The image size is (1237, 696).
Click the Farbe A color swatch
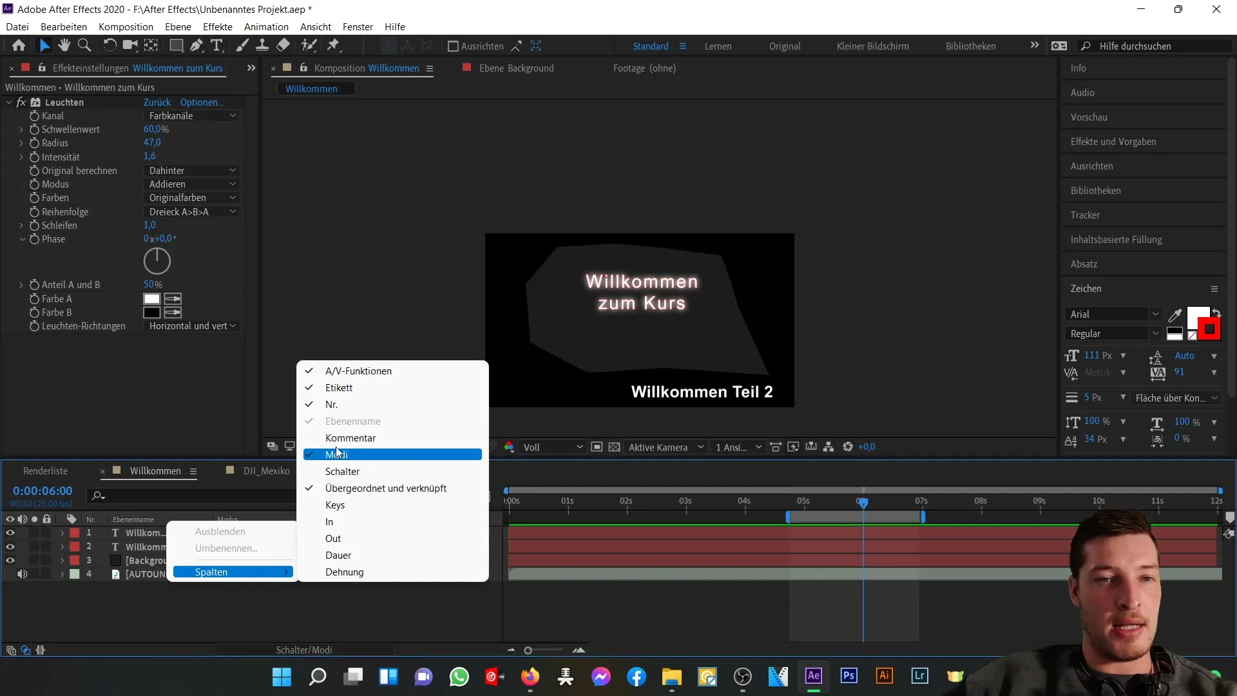click(x=151, y=298)
